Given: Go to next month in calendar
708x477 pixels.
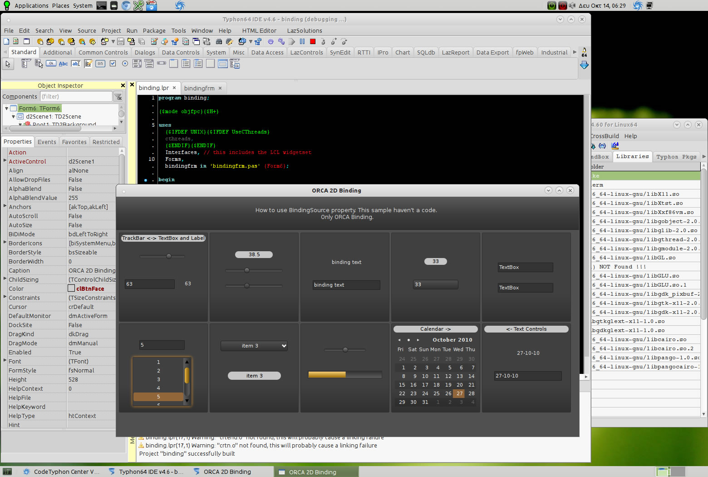Looking at the screenshot, I should tap(418, 340).
